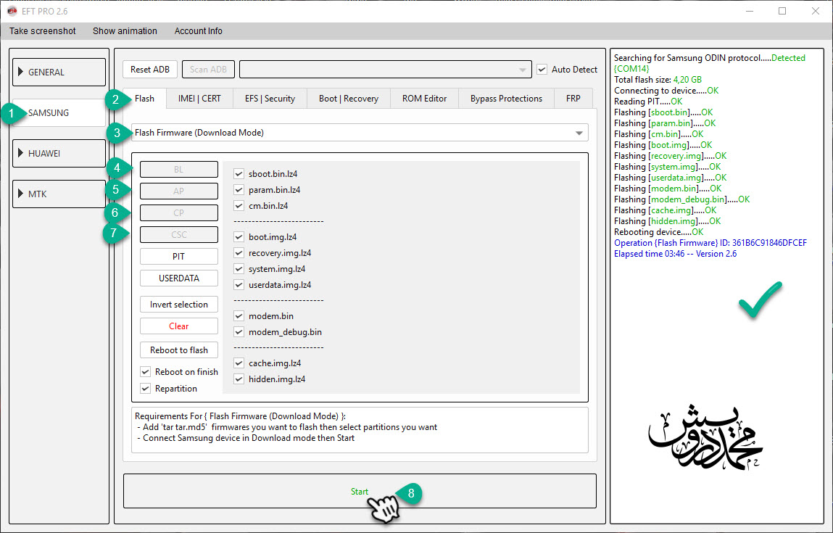Image resolution: width=833 pixels, height=533 pixels.
Task: Uncheck boot.img.lz4 partition
Action: tap(239, 237)
